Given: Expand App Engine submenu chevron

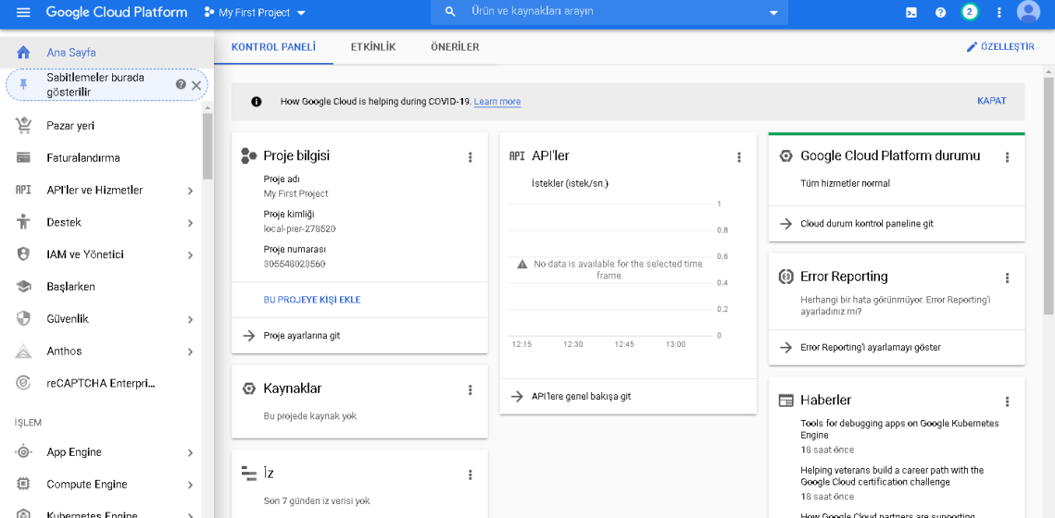Looking at the screenshot, I should 191,453.
